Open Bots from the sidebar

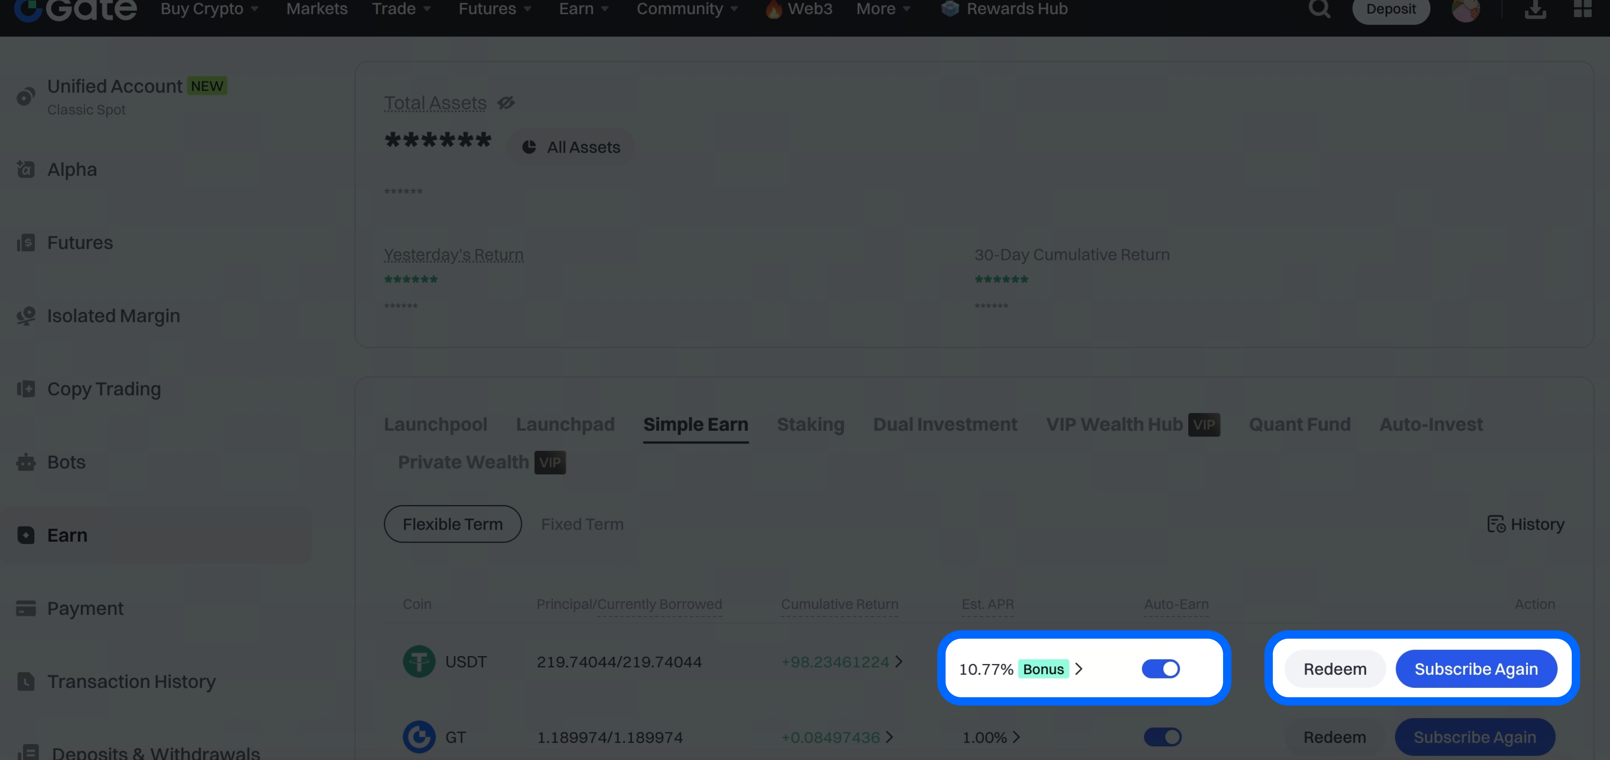[x=66, y=462]
